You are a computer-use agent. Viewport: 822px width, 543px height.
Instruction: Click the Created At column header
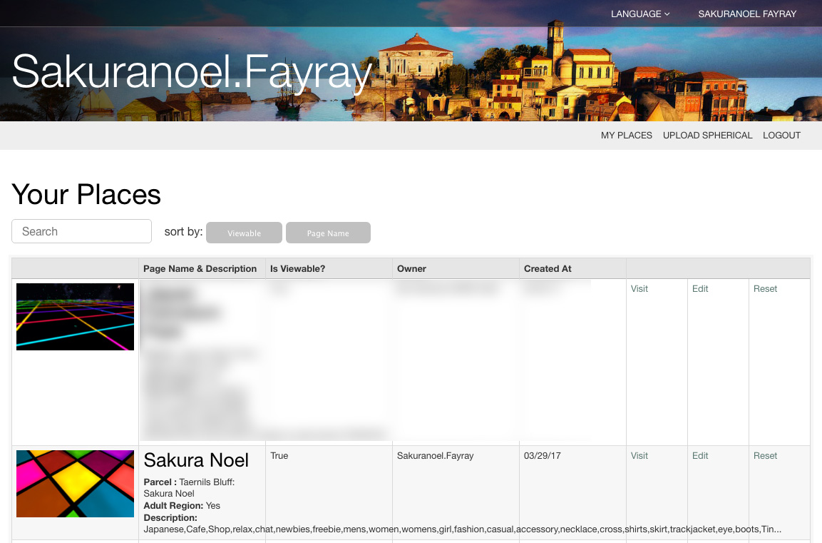[548, 268]
